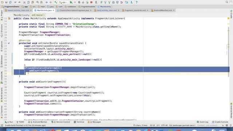Close the AndroidManifest.xml tab
The width and height of the screenshot is (233, 131).
[x=174, y=10]
